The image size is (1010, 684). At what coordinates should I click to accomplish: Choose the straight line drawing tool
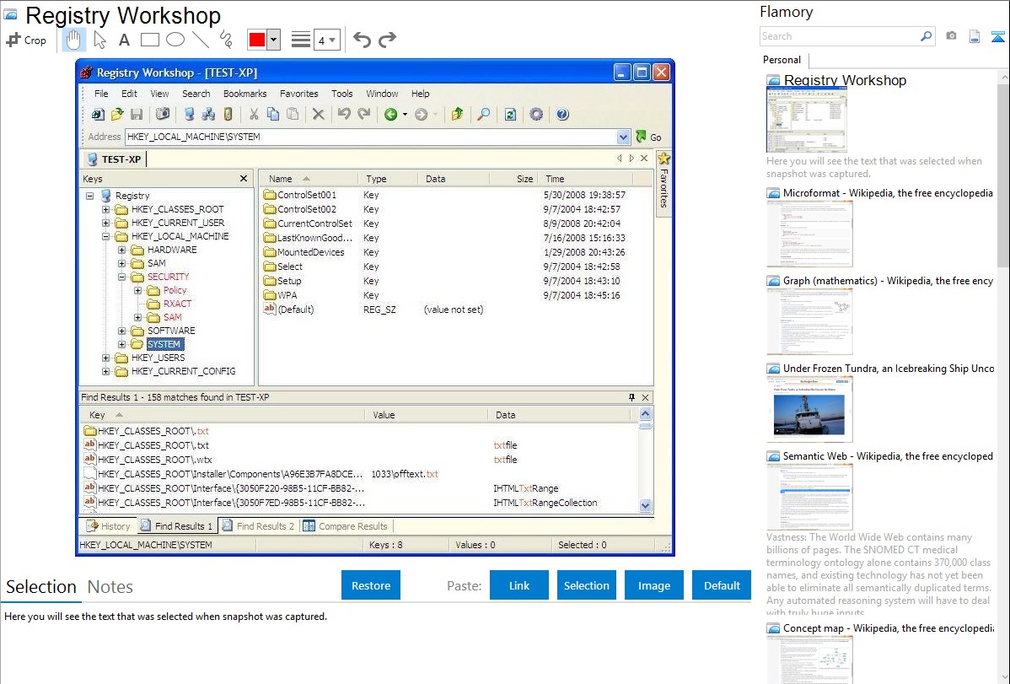coord(201,40)
